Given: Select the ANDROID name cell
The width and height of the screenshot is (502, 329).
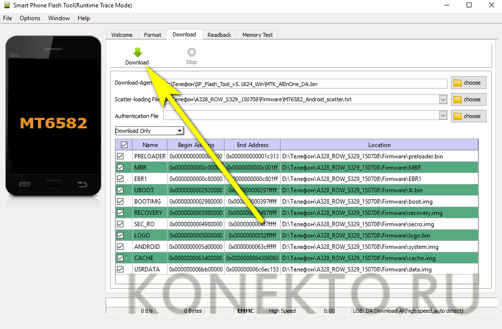Looking at the screenshot, I should [150, 247].
